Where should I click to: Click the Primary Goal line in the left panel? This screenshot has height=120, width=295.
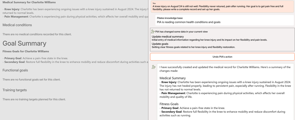(x=35, y=58)
